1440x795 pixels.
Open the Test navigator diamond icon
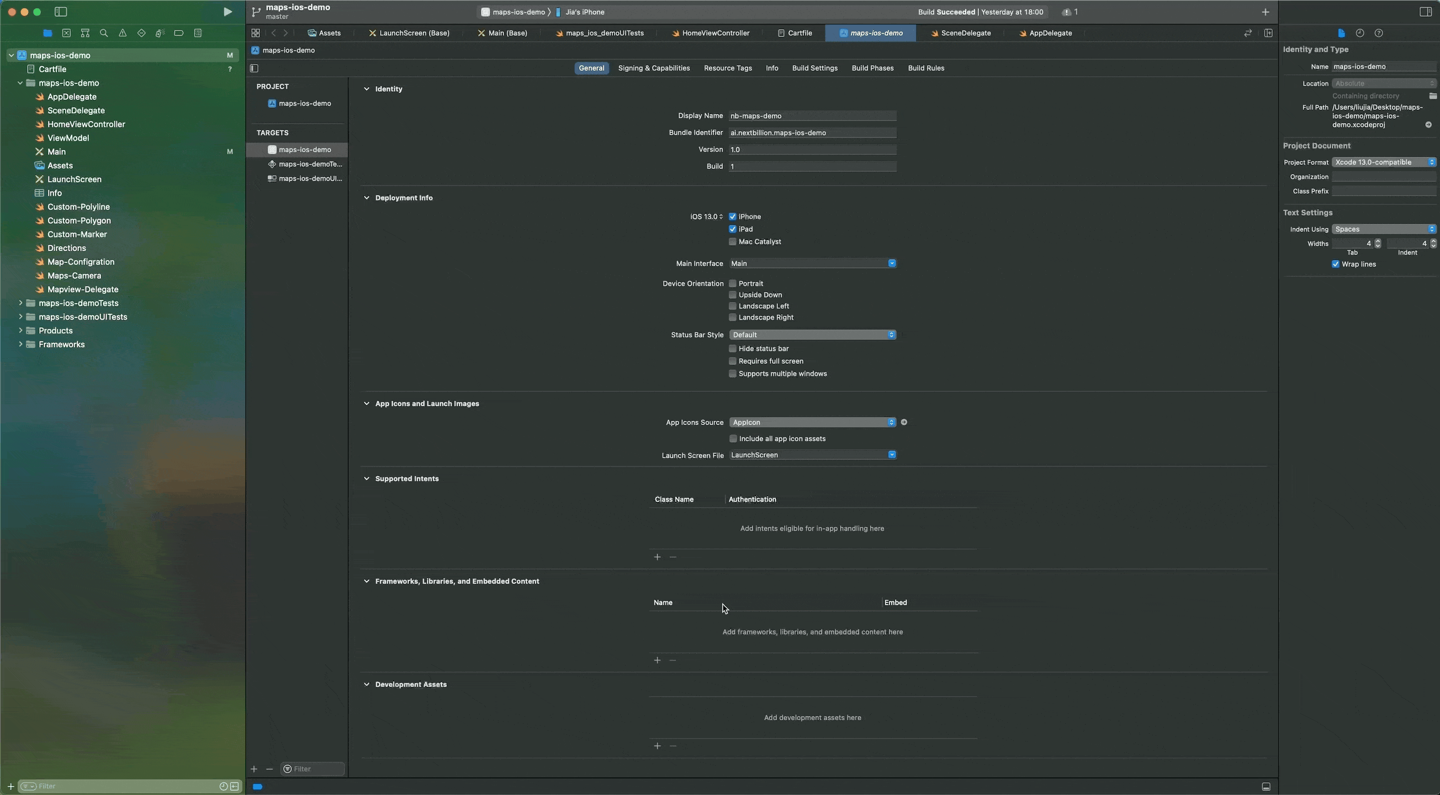point(141,33)
